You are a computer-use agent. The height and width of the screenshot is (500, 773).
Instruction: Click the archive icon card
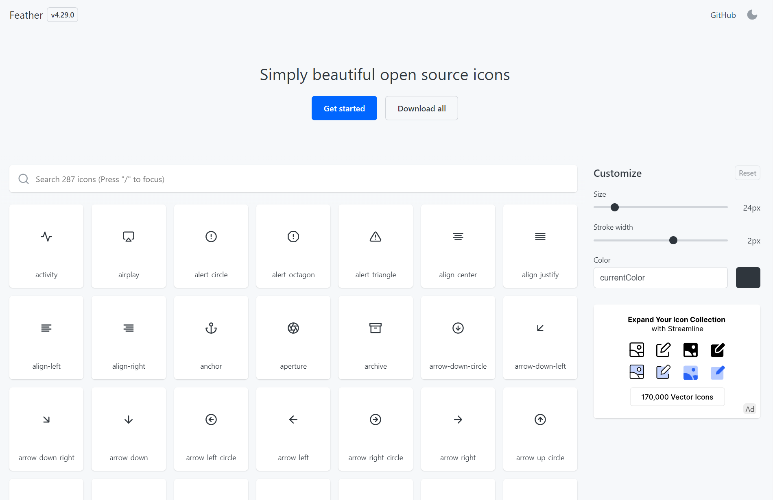coord(376,337)
